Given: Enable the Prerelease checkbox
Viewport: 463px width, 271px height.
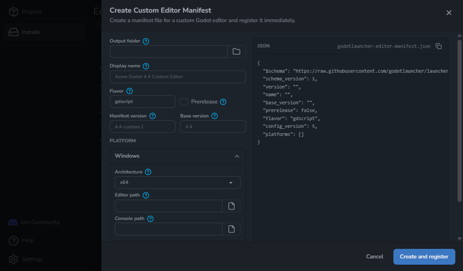Looking at the screenshot, I should [x=184, y=102].
